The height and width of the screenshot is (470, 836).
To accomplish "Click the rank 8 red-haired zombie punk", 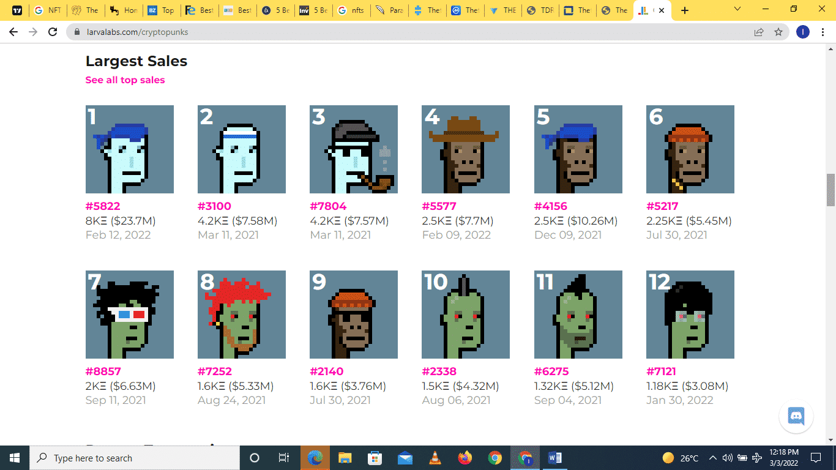I will 242,315.
